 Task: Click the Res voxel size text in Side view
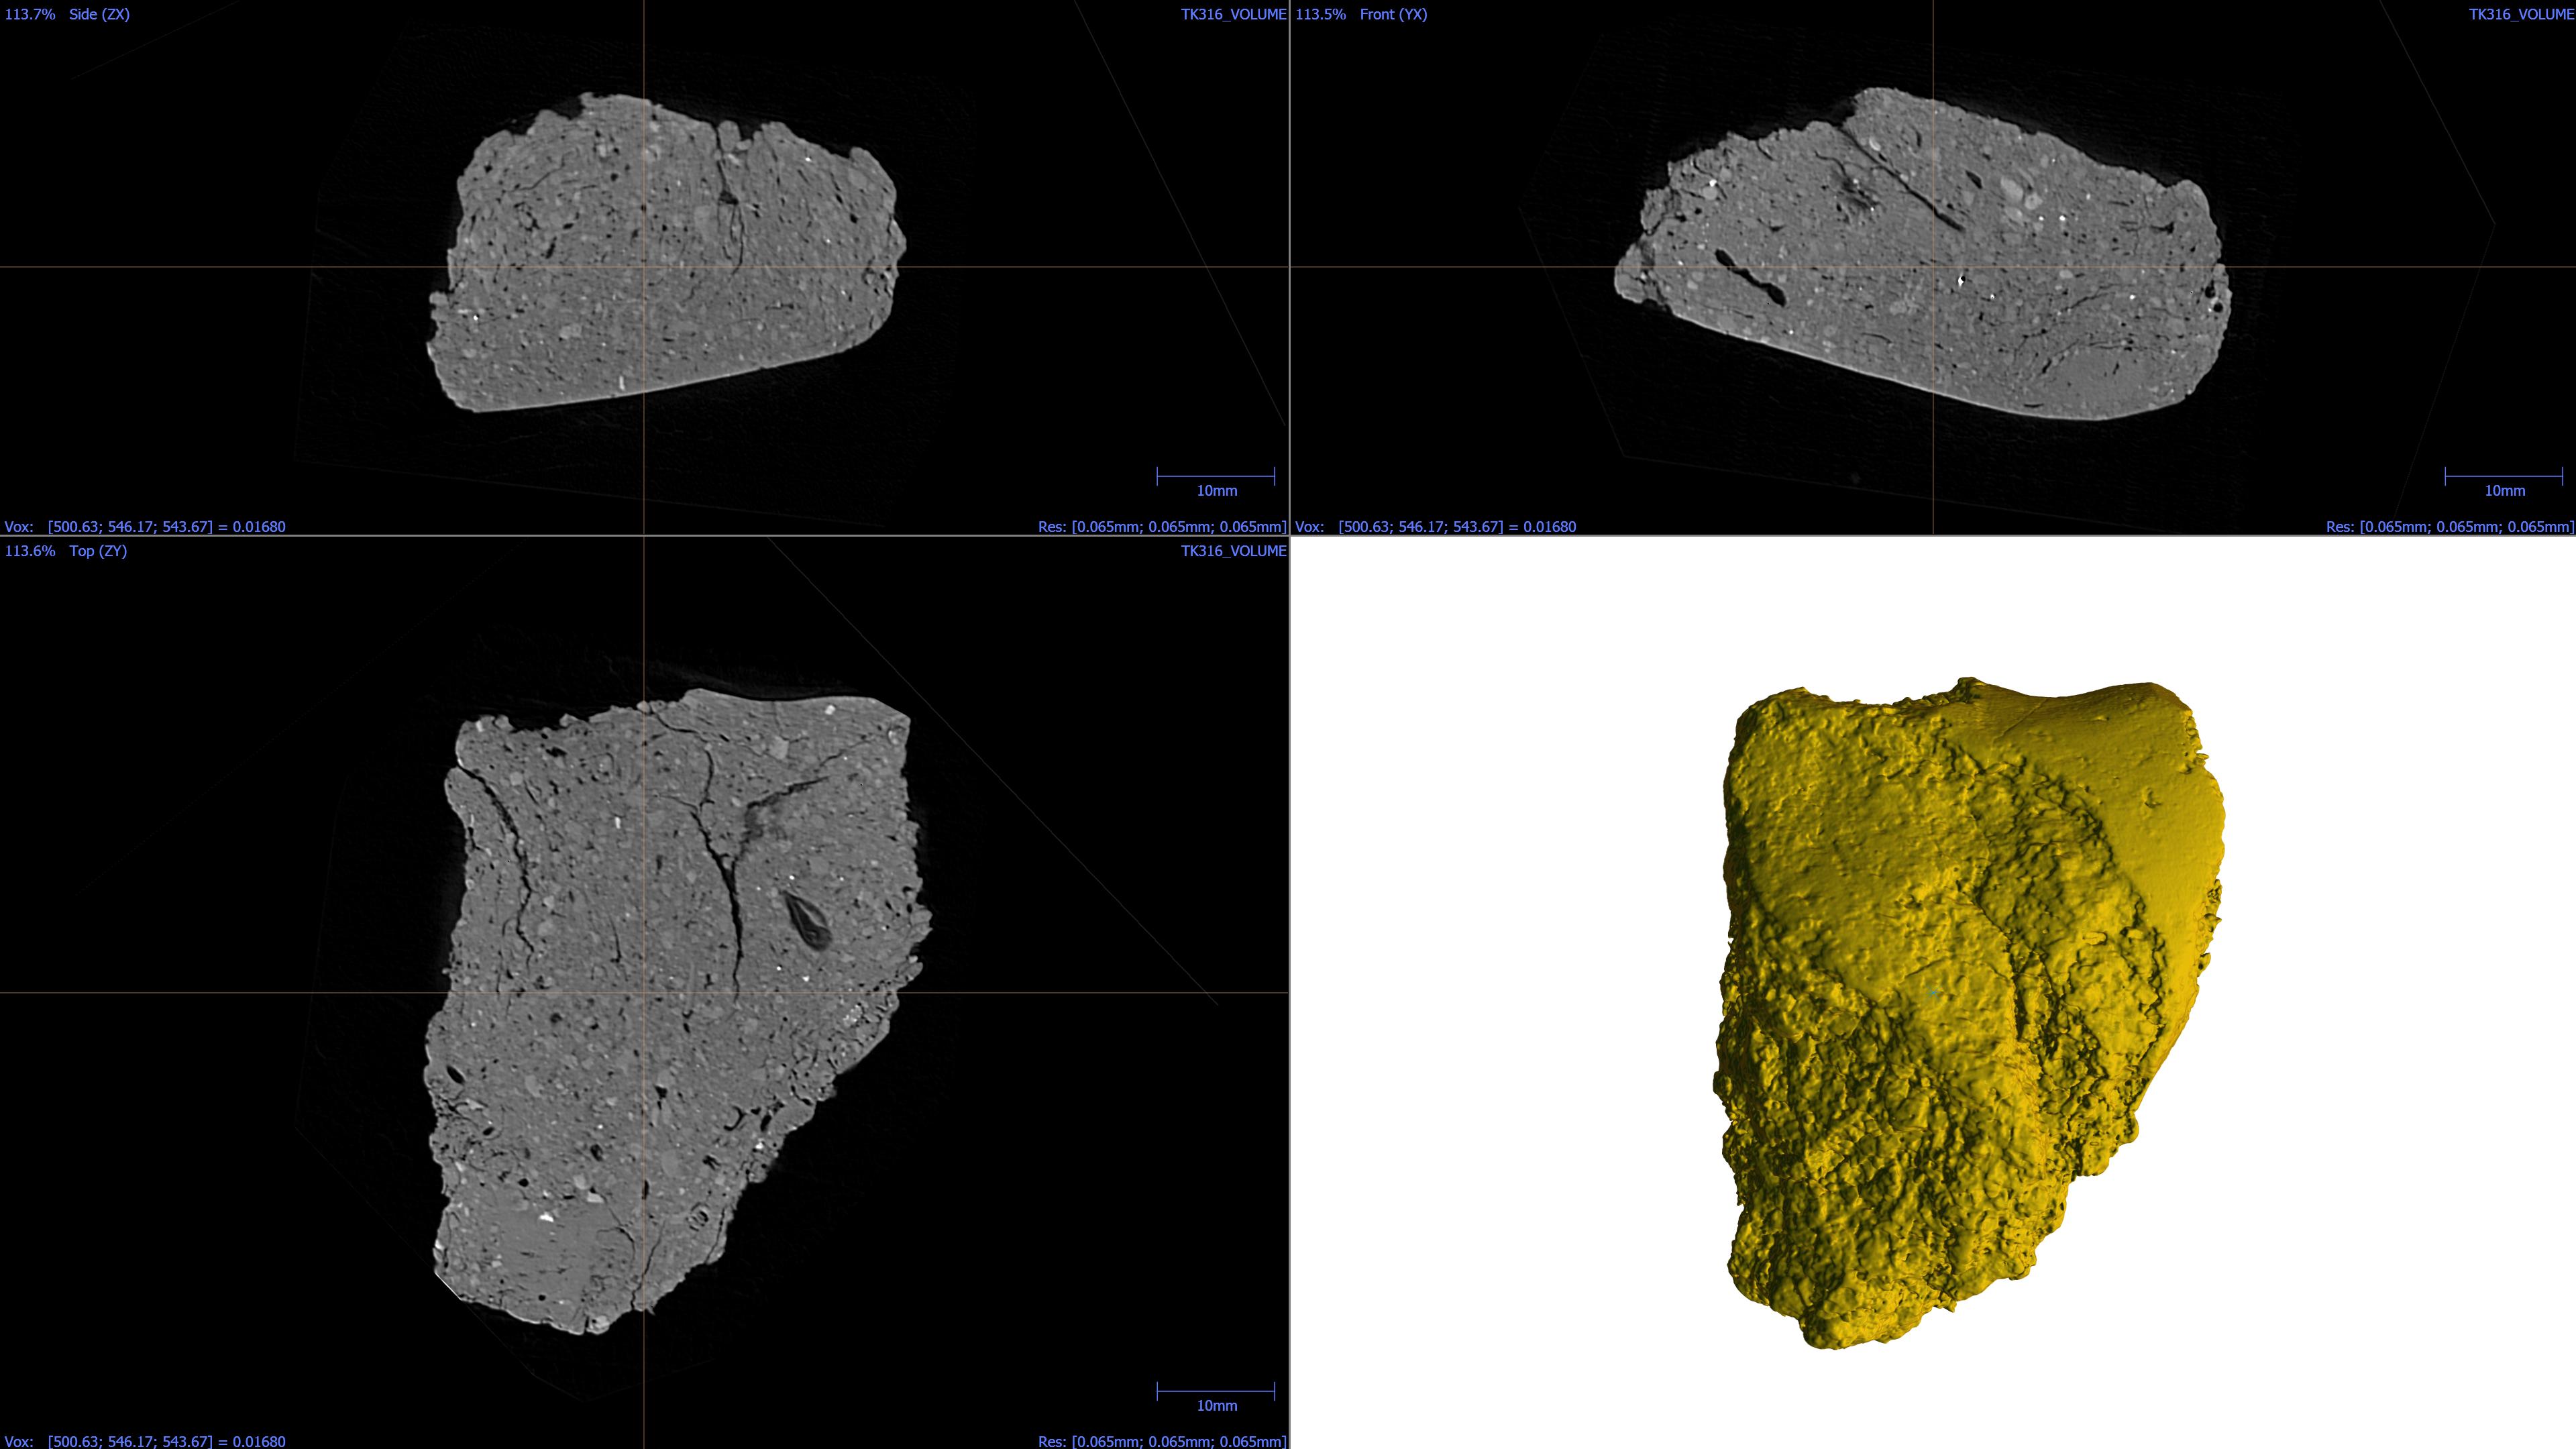[x=1162, y=527]
